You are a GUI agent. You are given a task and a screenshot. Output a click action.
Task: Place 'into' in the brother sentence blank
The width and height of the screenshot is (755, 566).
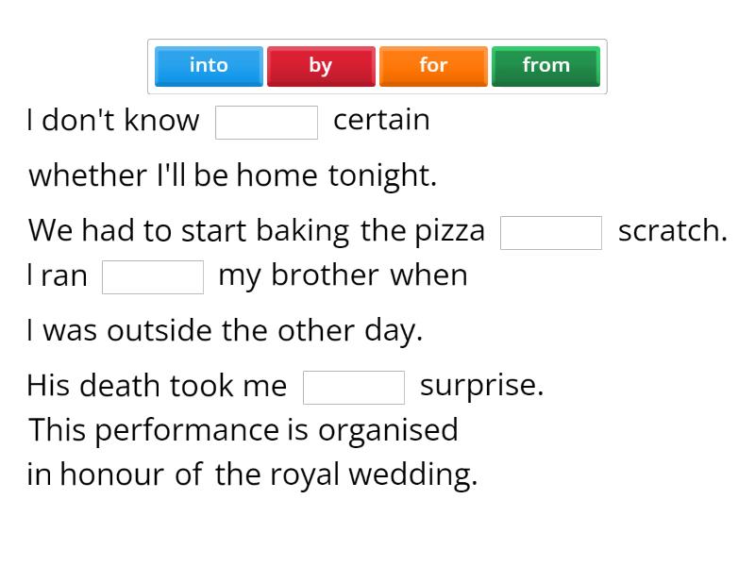click(x=153, y=276)
